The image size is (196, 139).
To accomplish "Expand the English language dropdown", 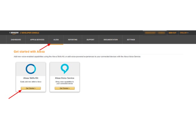I will [184, 33].
